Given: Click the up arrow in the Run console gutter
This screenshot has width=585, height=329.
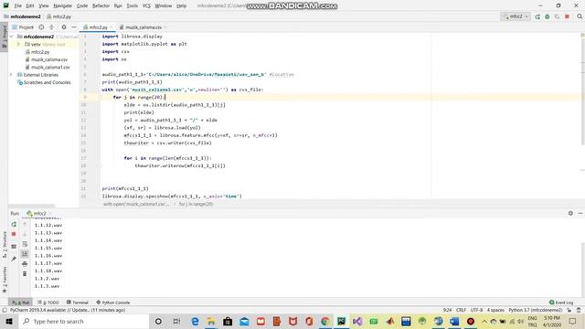Looking at the screenshot, I should pos(25,224).
